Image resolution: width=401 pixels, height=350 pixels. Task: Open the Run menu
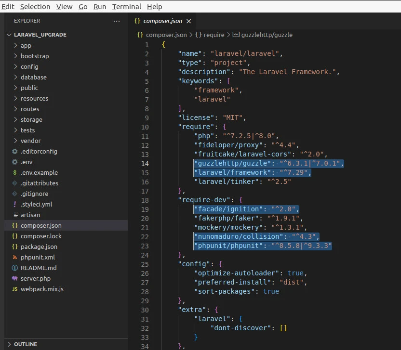pyautogui.click(x=100, y=7)
